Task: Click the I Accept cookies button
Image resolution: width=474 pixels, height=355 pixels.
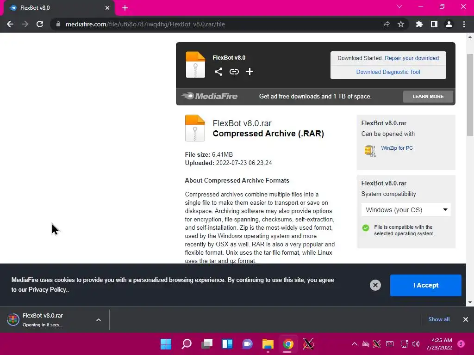Action: pyautogui.click(x=426, y=285)
